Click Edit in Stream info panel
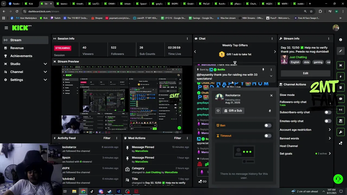Image resolution: width=347 pixels, height=195 pixels. point(306,73)
